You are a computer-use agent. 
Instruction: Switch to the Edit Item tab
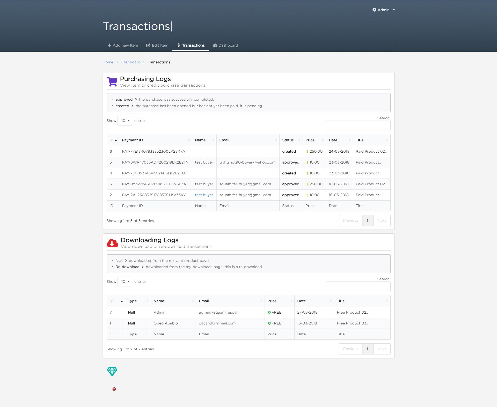point(157,45)
